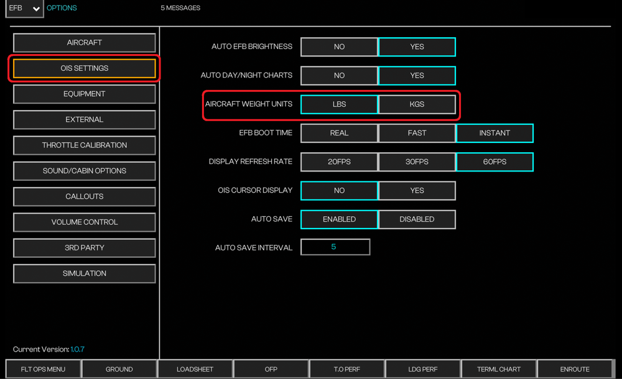Set aircraft weight units to KGS
This screenshot has height=379, width=622.
tap(417, 104)
